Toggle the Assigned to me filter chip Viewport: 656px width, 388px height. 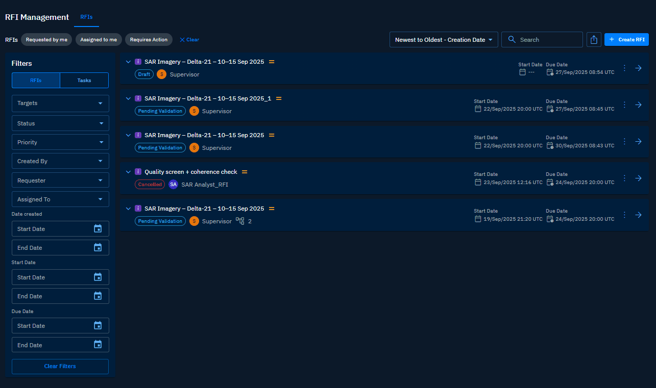(99, 40)
